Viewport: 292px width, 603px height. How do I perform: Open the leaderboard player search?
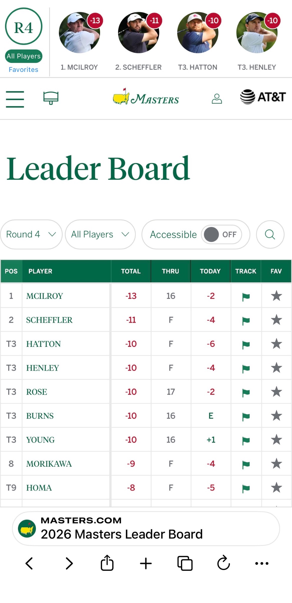(x=270, y=234)
